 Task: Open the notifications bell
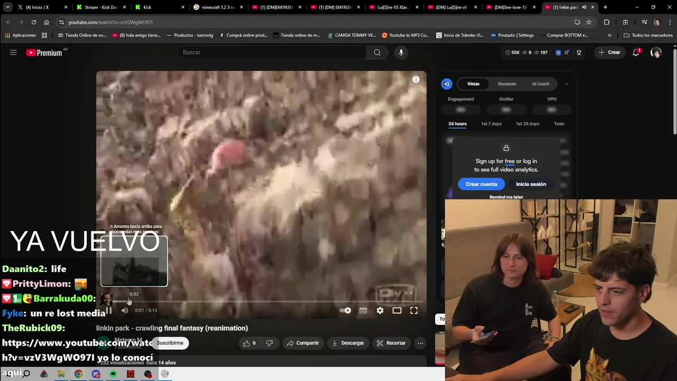(636, 52)
